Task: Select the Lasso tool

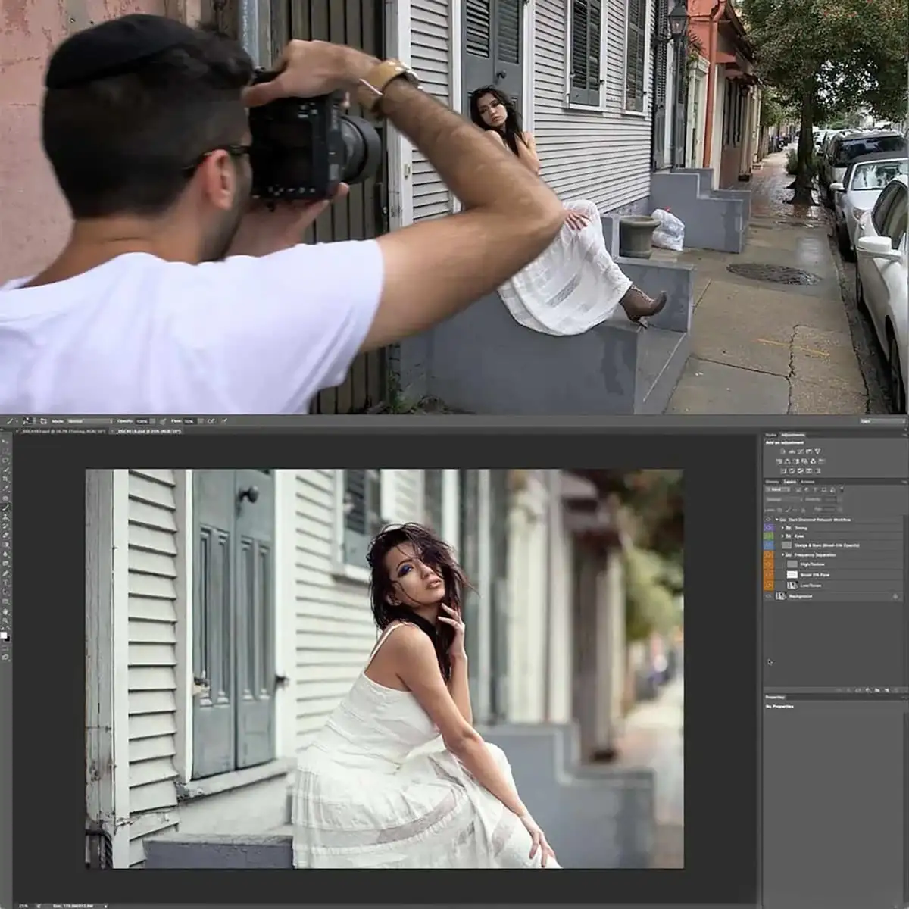Action: point(6,460)
